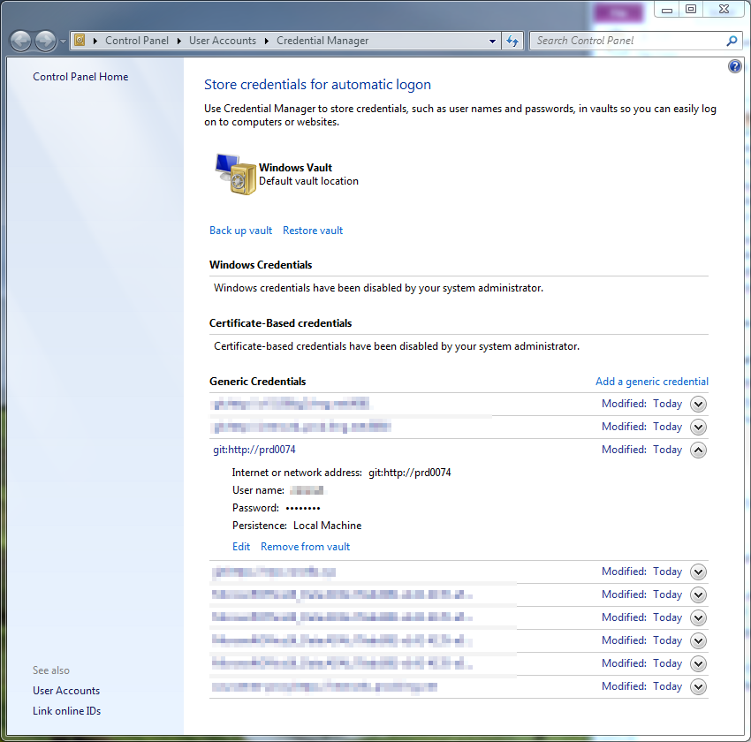
Task: Click Windows Vault title text
Action: coord(295,168)
